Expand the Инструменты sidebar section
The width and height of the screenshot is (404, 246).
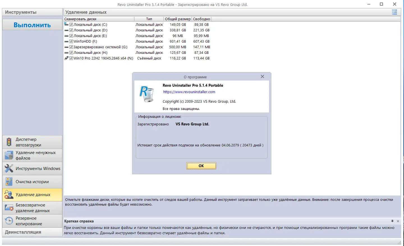(32, 12)
